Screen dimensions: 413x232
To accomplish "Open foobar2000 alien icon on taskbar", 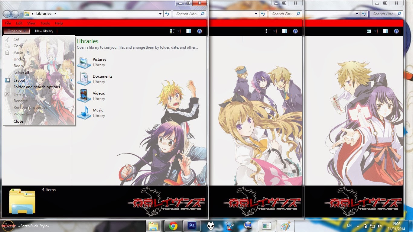I will pos(211,226).
